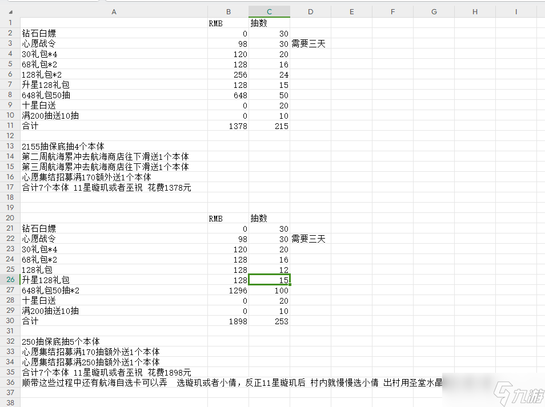
Task: Click cell B30 total 1898
Action: tap(229, 321)
